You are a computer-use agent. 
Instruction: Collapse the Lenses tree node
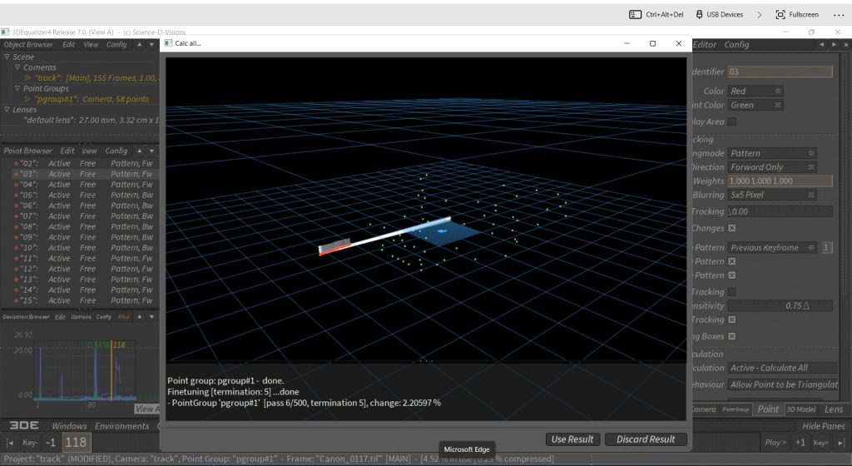tap(7, 109)
